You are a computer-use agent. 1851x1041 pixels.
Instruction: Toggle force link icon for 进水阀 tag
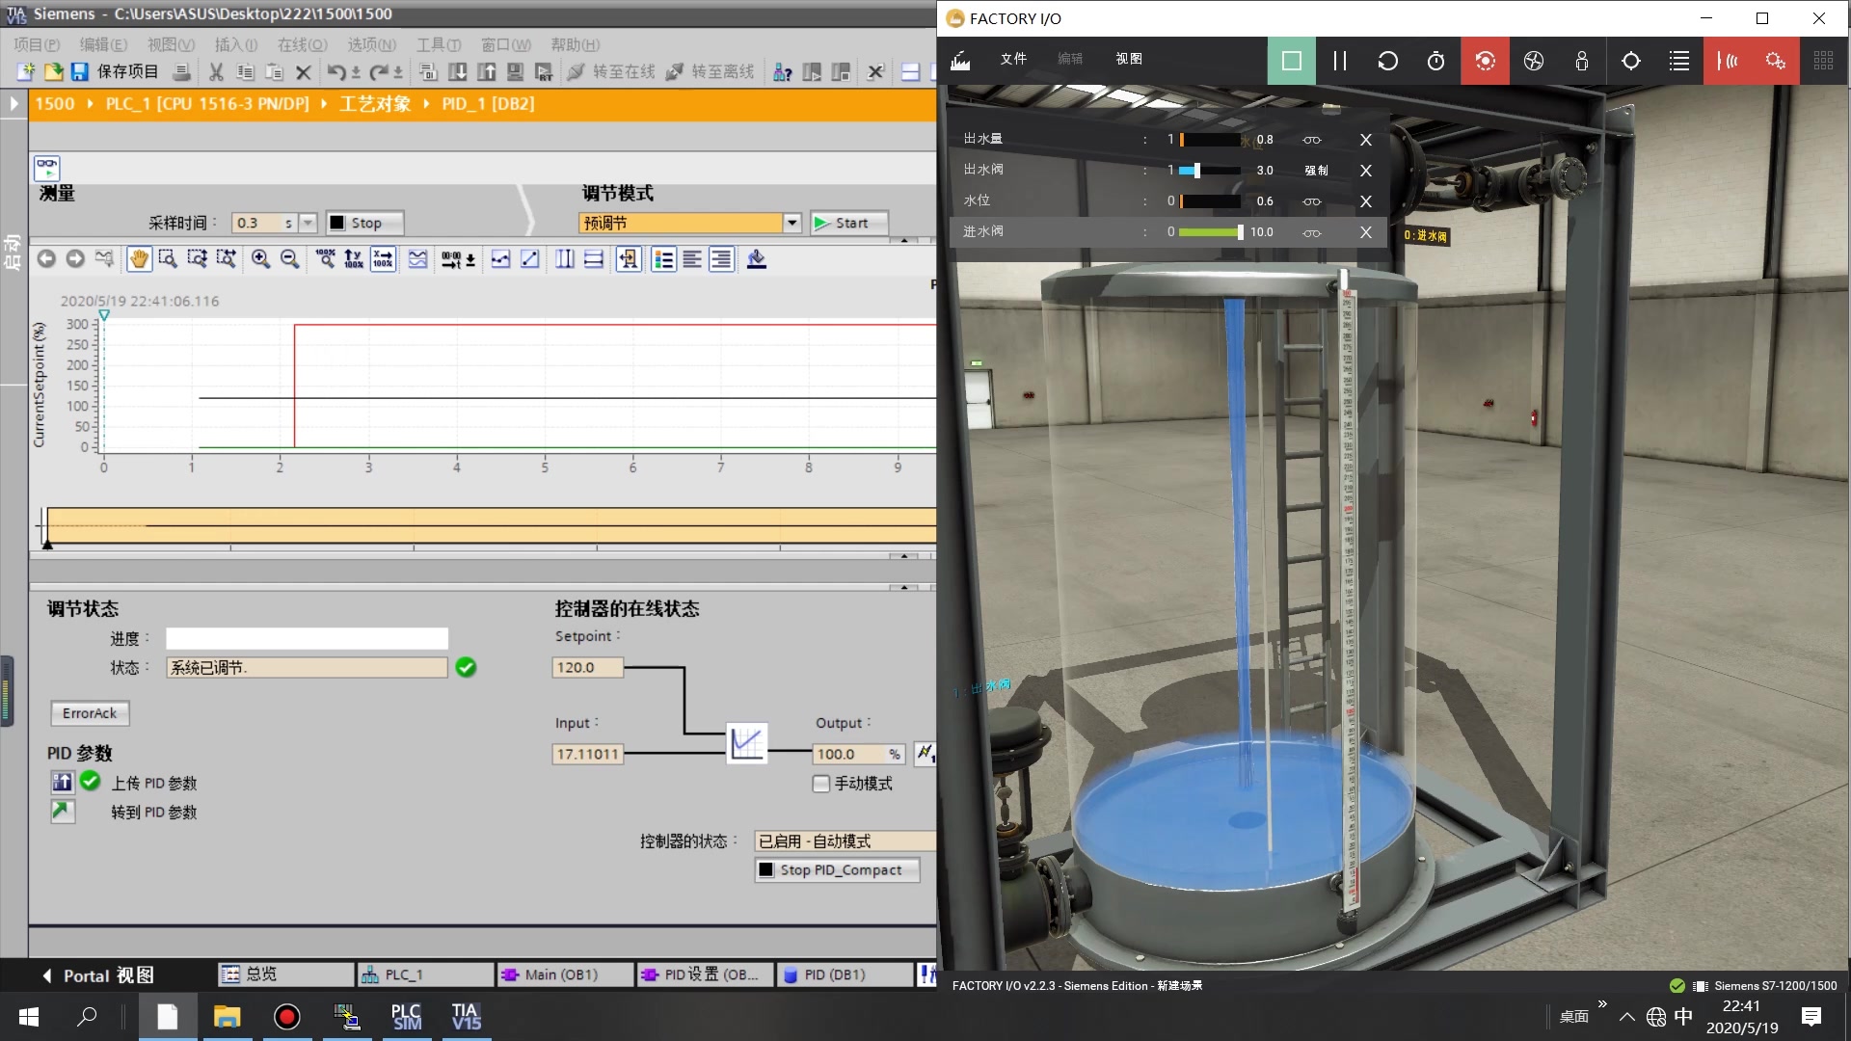(1311, 232)
